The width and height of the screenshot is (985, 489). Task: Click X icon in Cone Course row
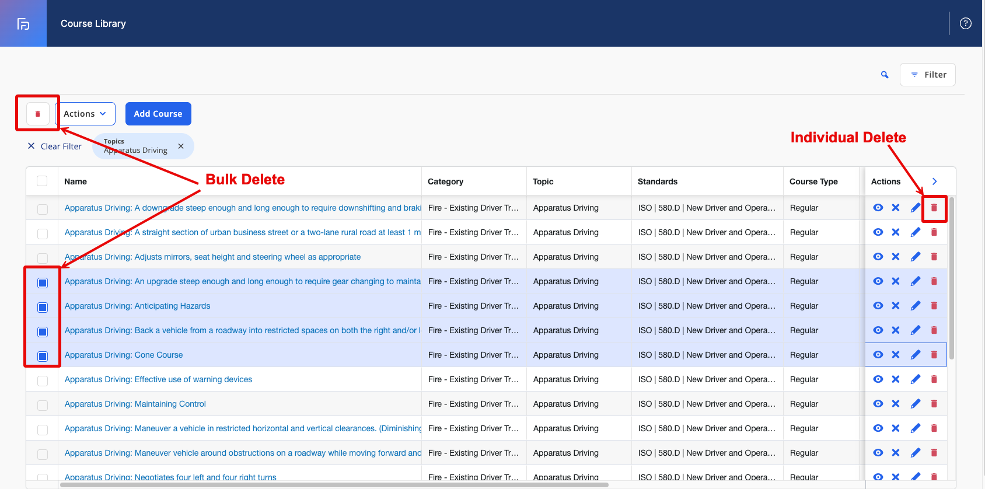click(896, 355)
